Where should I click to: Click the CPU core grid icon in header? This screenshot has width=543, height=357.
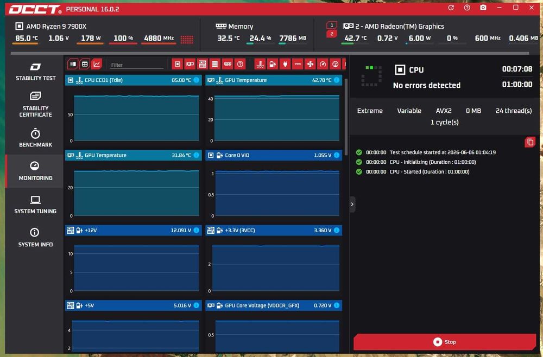187,40
